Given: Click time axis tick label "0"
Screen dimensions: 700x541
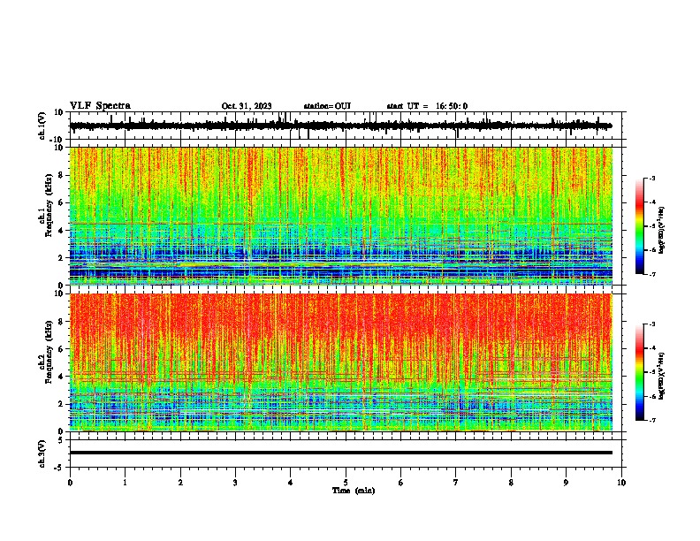Looking at the screenshot, I should (70, 483).
